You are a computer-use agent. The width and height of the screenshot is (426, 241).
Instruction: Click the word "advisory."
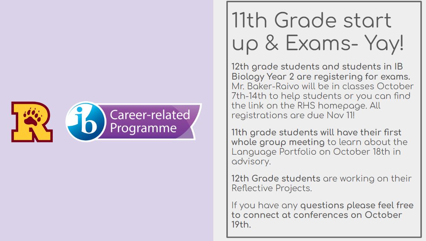pos(251,161)
